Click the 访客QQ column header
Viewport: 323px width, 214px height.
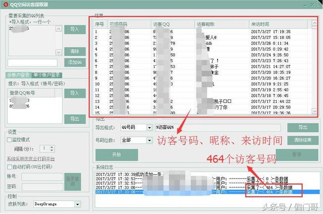tap(173, 24)
